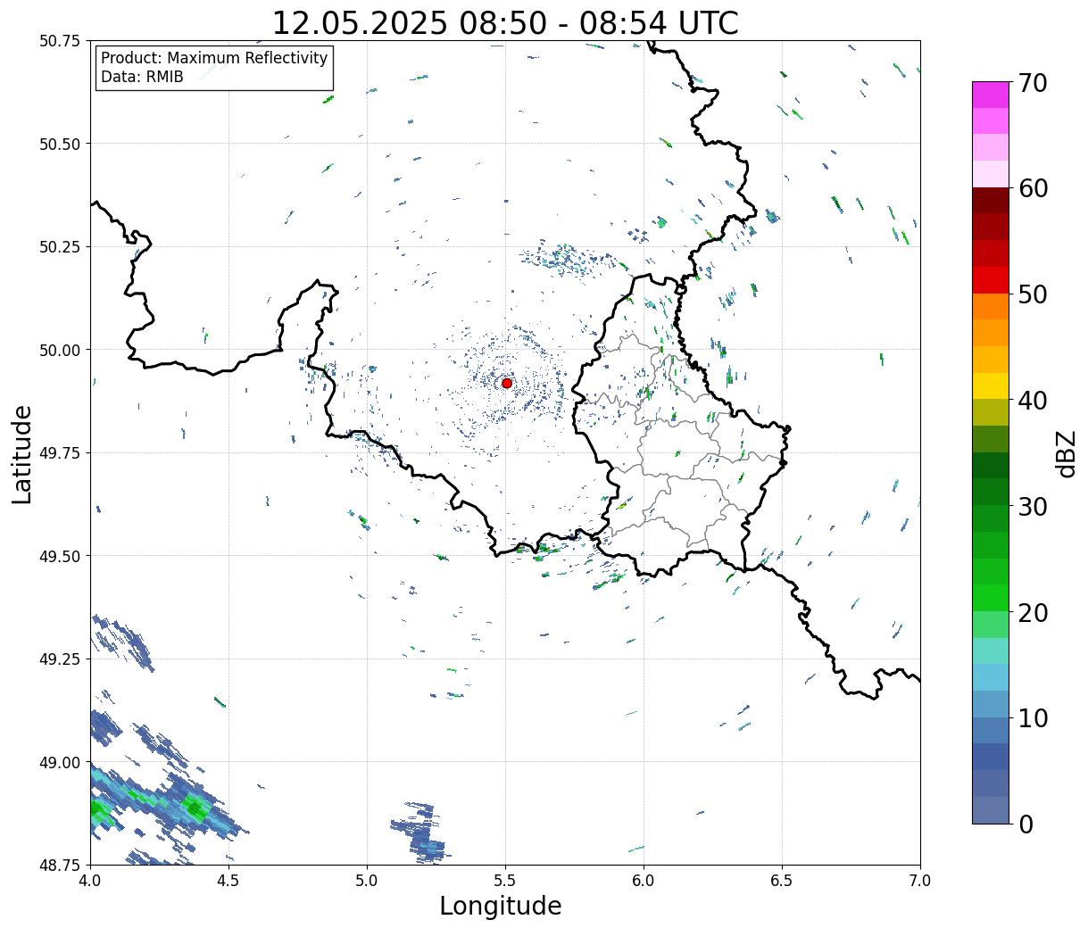Screen dimensions: 1088x928
Task: Click the latitude tick label 50.25
Action: pyautogui.click(x=60, y=247)
